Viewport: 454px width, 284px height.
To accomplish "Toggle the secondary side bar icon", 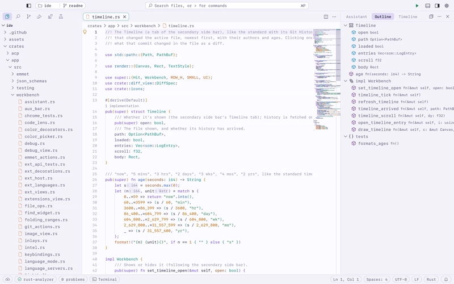I will 437,6.
